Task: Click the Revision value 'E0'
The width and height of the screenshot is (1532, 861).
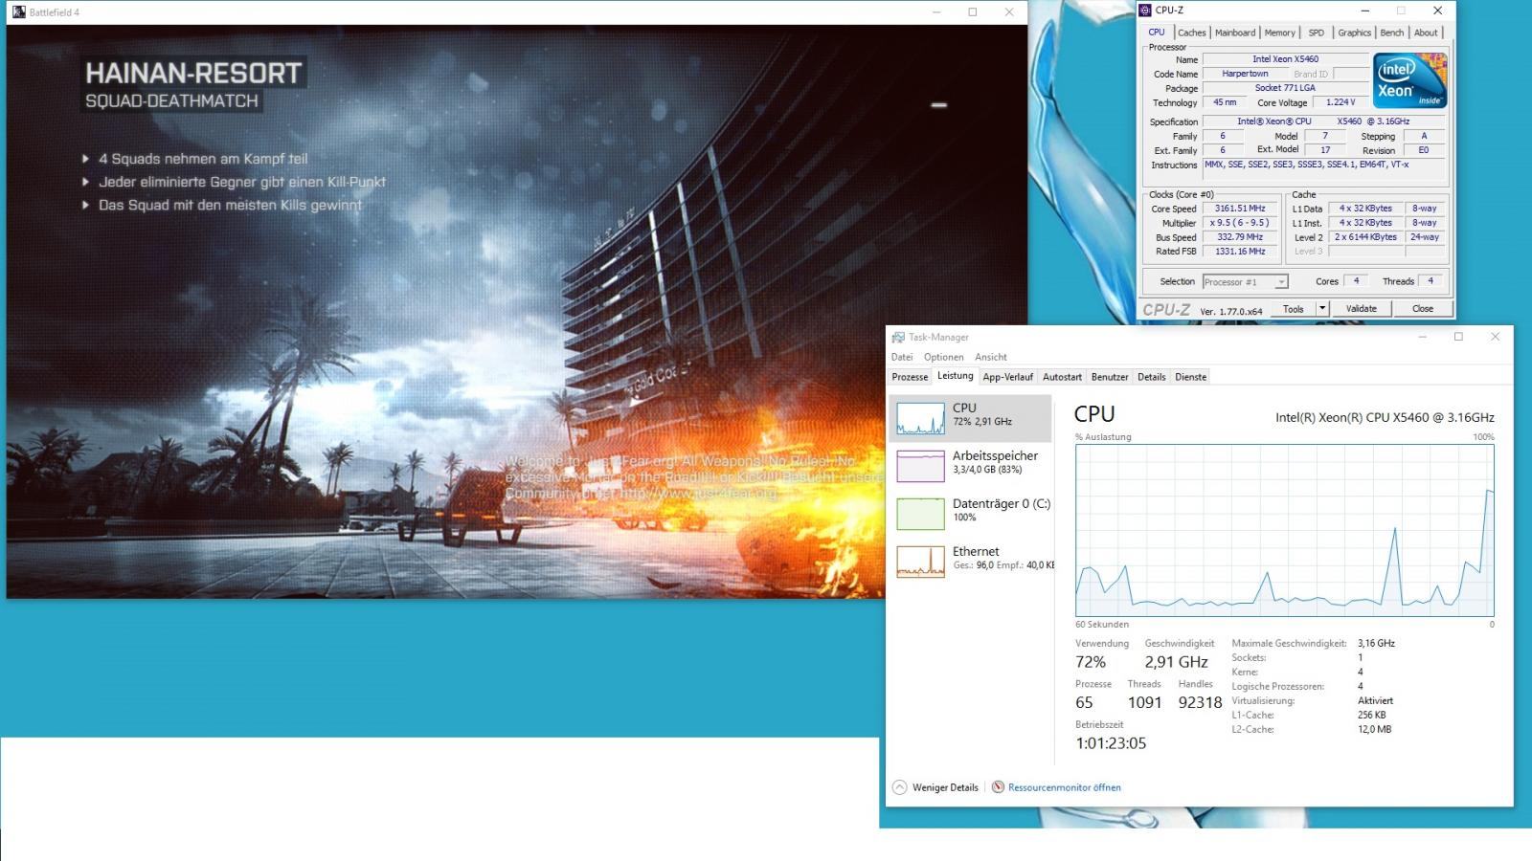Action: pos(1424,150)
